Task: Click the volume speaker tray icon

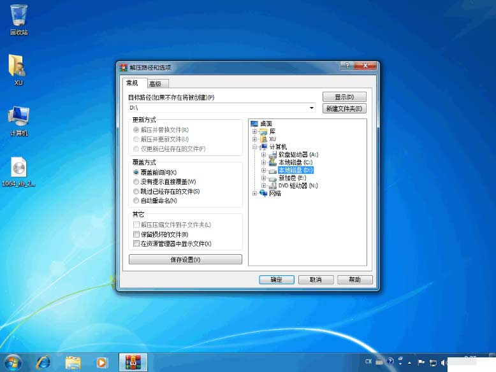Action: (x=443, y=362)
